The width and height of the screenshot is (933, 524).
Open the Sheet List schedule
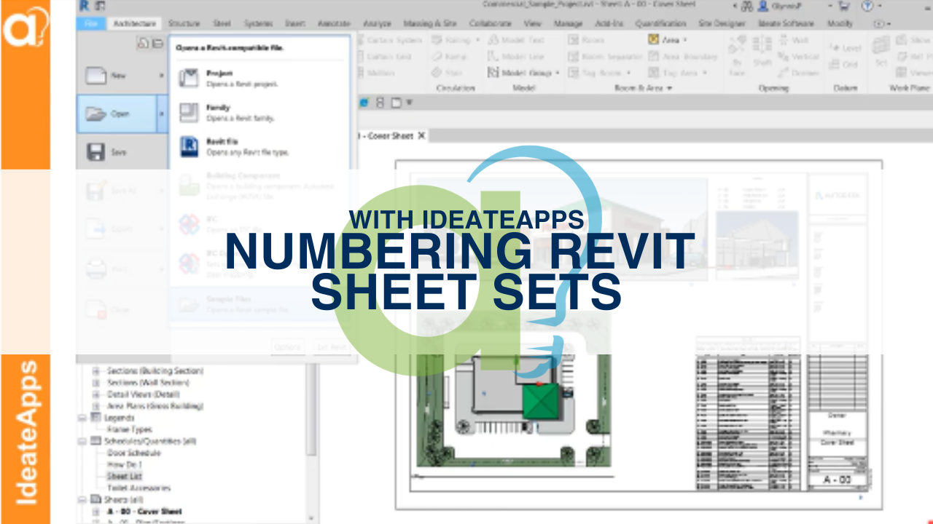pyautogui.click(x=125, y=476)
